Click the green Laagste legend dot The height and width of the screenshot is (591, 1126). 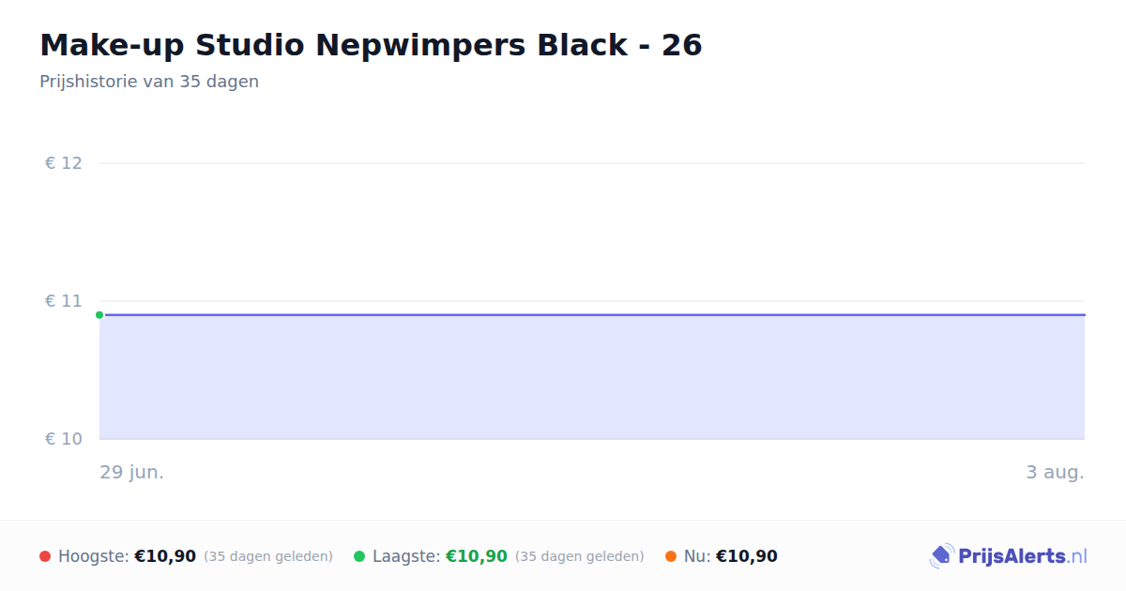click(x=359, y=556)
